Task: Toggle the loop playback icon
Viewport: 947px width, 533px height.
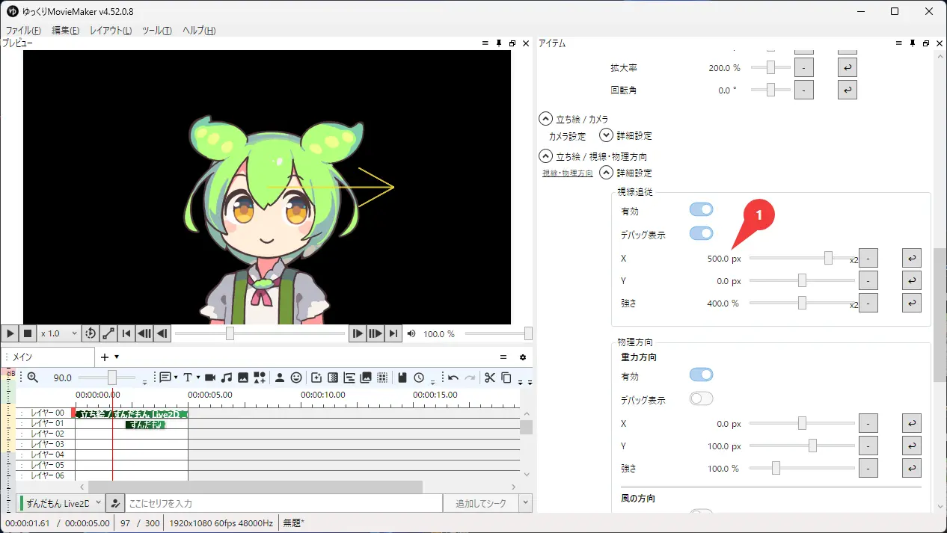Action: tap(91, 333)
